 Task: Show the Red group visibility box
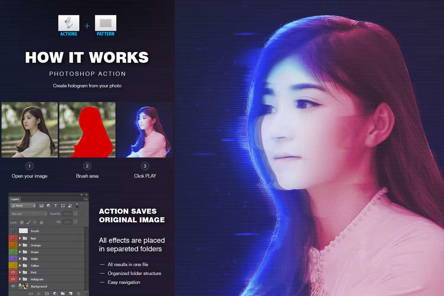coord(13,238)
